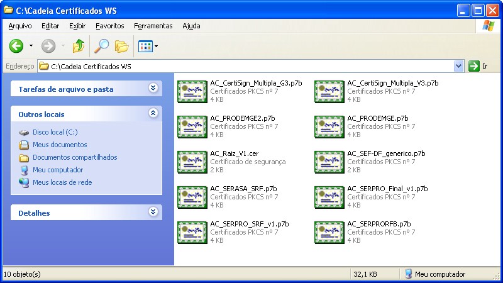Open Meus documentos link
This screenshot has height=283, width=503.
pyautogui.click(x=60, y=145)
